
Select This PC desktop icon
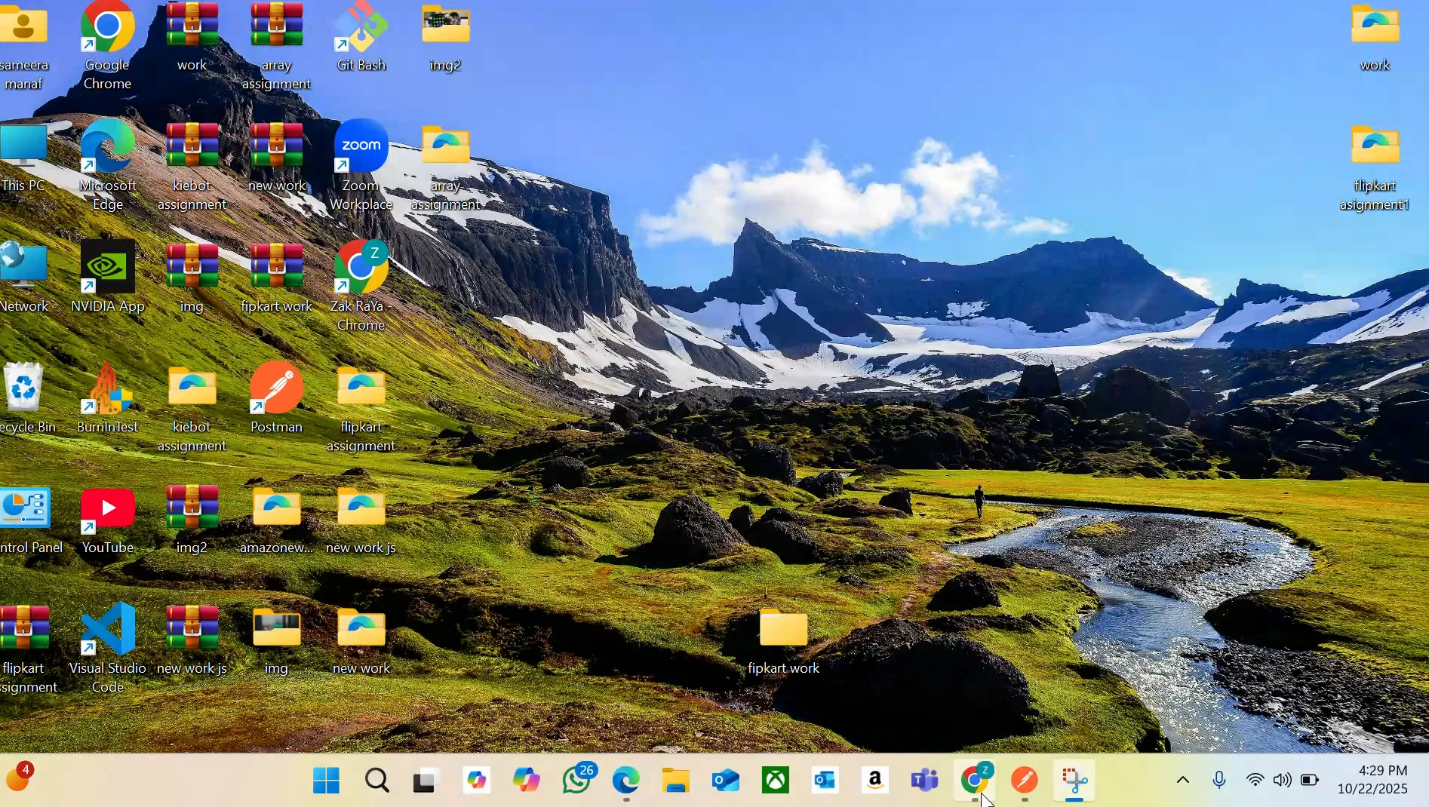click(23, 158)
